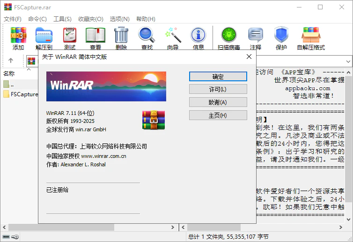This screenshot has width=353, height=242.
Task: Click the Home Page 主页(H) button
Action: (x=218, y=115)
